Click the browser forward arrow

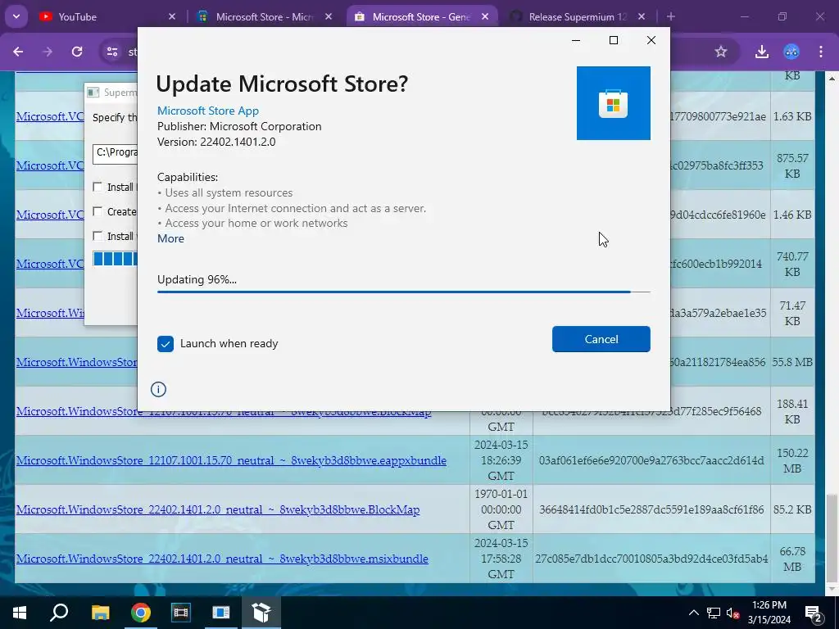pos(48,52)
